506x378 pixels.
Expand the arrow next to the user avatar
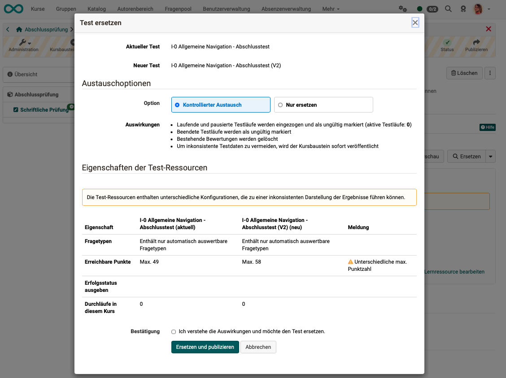pyautogui.click(x=489, y=9)
